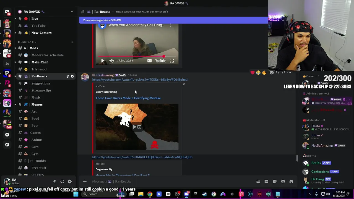React with the laughing tears emoji
Image resolution: width=354 pixels, height=199 pixels.
258,73
